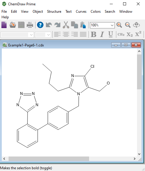Zoom out with the magnifier minus icon
The width and height of the screenshot is (145, 171).
click(x=128, y=25)
